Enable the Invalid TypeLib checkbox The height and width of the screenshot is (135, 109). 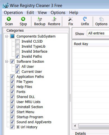17,46
